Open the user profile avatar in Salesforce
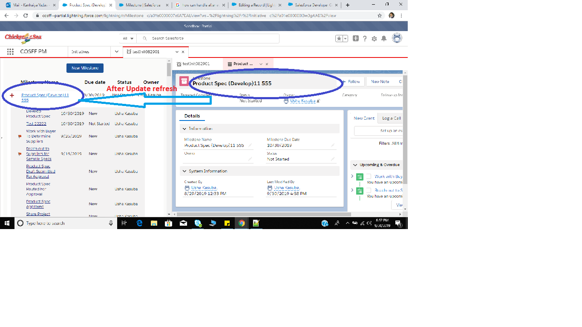Viewport: 582px width, 327px height. (x=397, y=38)
